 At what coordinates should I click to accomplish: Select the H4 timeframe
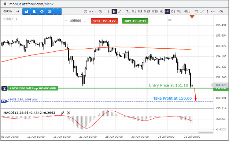[x=167, y=11]
